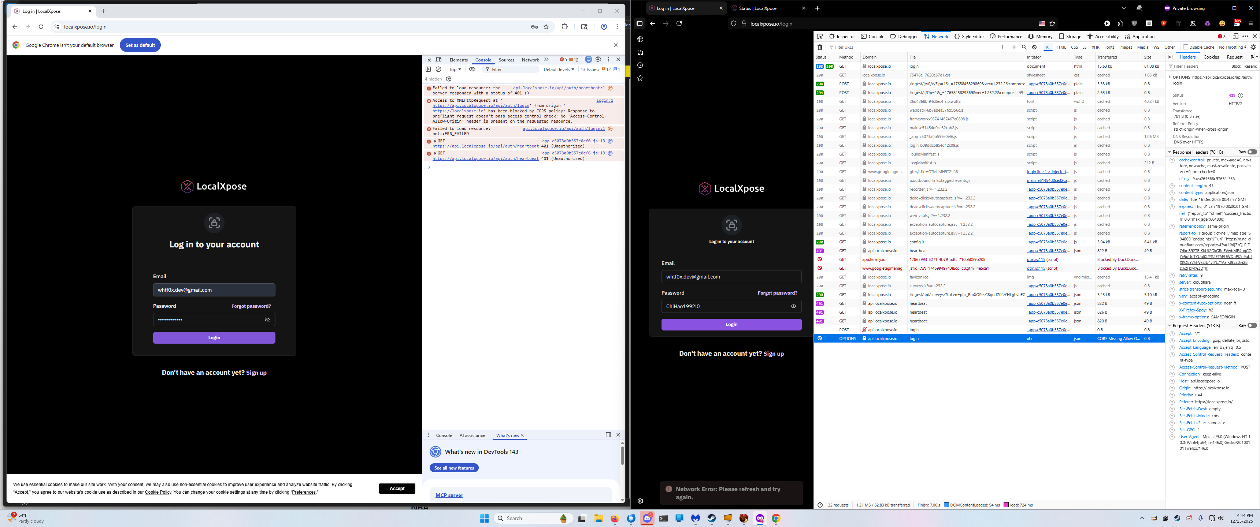The height and width of the screenshot is (527, 1260).
Task: Clear the Firefox network request log
Action: [820, 48]
